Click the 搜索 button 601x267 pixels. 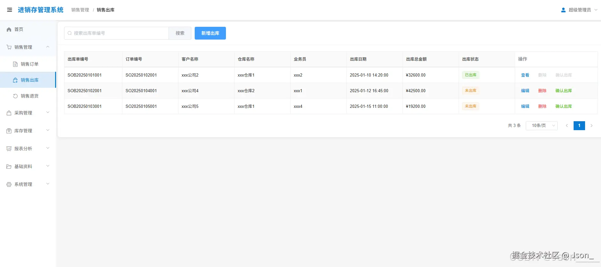[180, 33]
